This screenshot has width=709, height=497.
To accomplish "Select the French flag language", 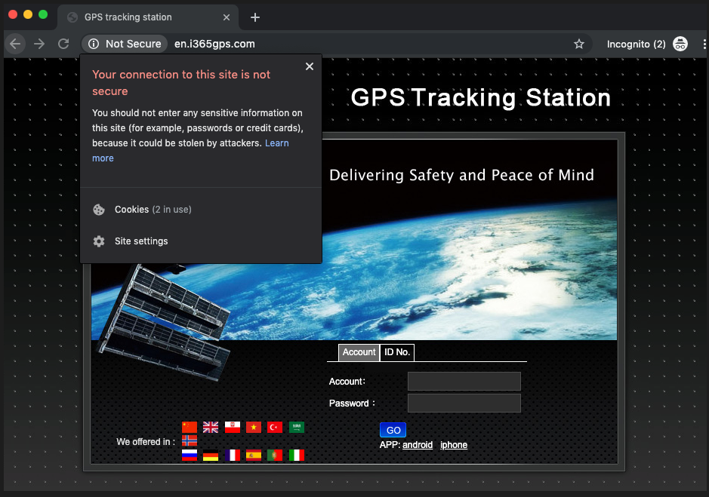I will 233,455.
